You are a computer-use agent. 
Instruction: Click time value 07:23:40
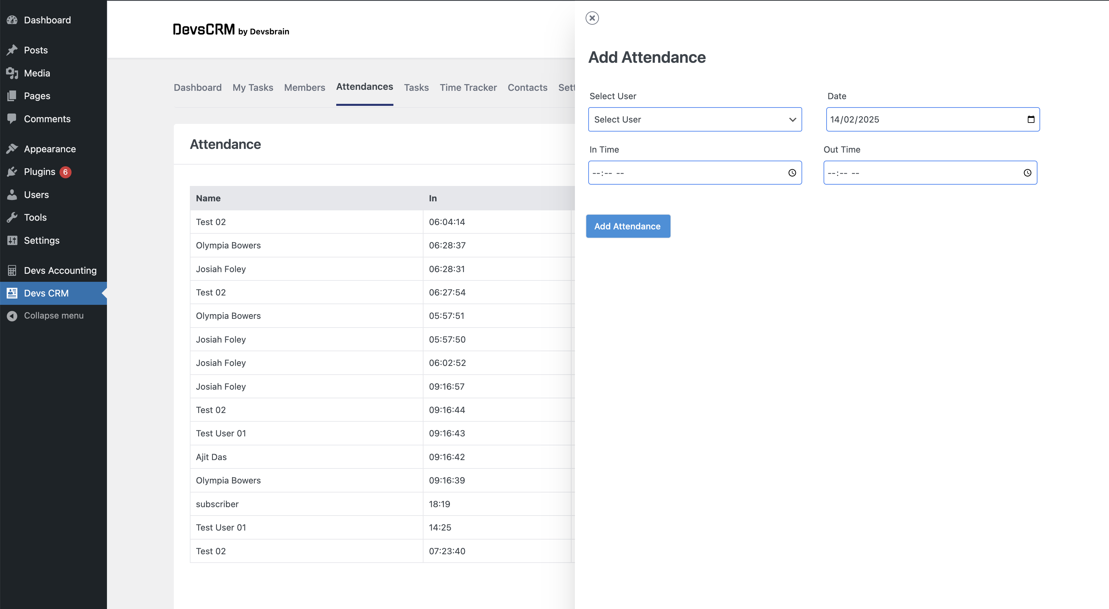447,551
